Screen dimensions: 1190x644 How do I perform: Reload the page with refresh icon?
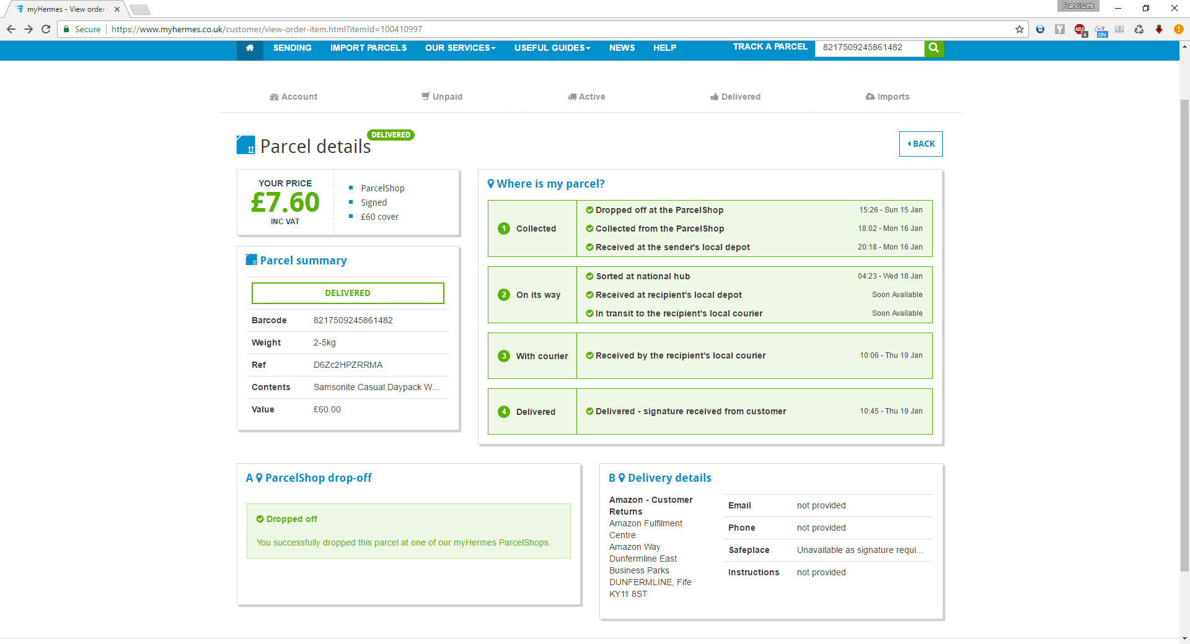point(46,29)
